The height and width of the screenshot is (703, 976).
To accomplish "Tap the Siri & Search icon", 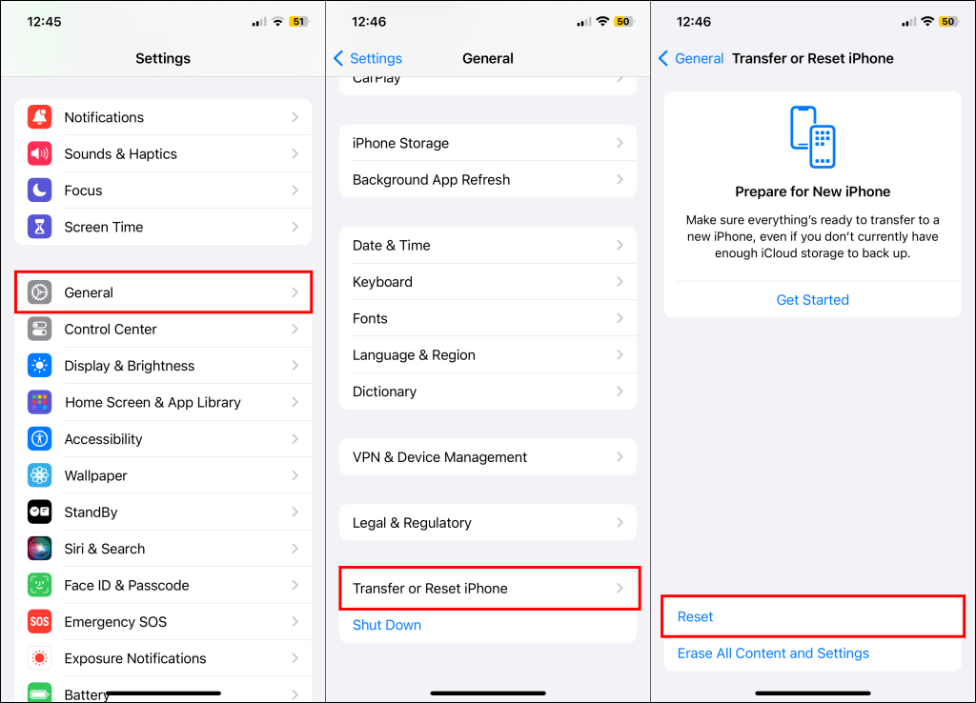I will (39, 549).
